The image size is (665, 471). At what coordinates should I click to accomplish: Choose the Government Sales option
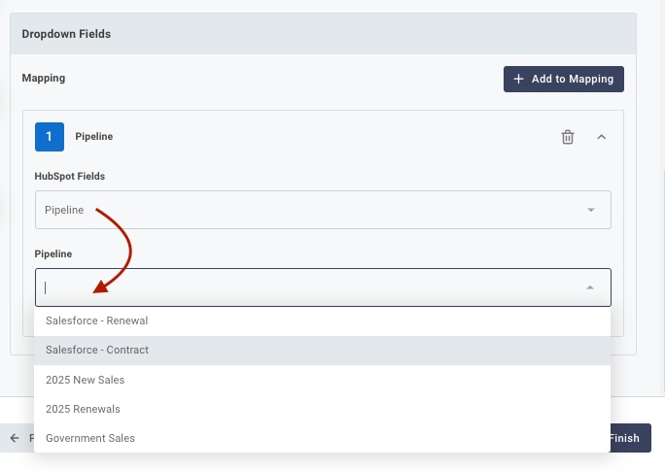[x=90, y=438]
